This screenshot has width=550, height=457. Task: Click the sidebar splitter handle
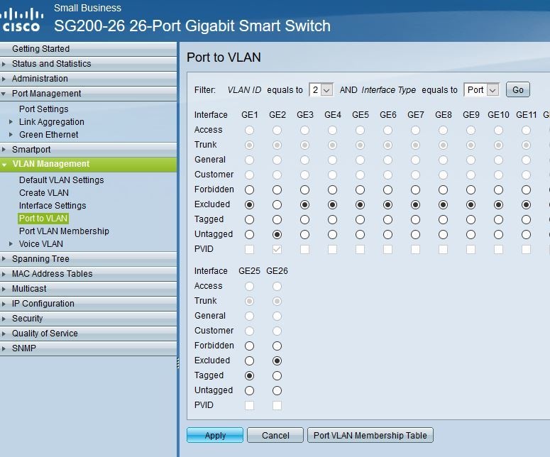[x=178, y=363]
